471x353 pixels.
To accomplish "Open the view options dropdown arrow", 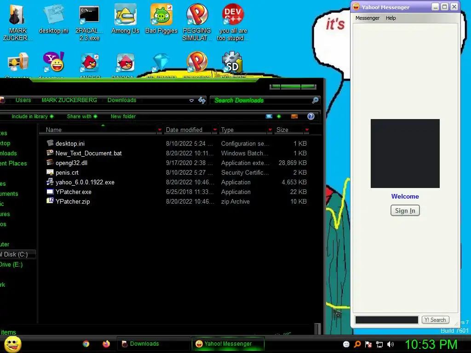I will (x=279, y=116).
